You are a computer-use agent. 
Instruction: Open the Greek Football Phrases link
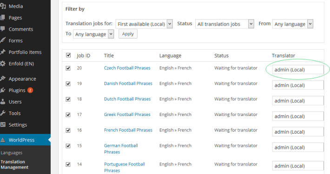127,115
